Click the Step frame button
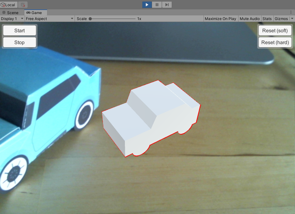295x214 pixels. click(167, 5)
